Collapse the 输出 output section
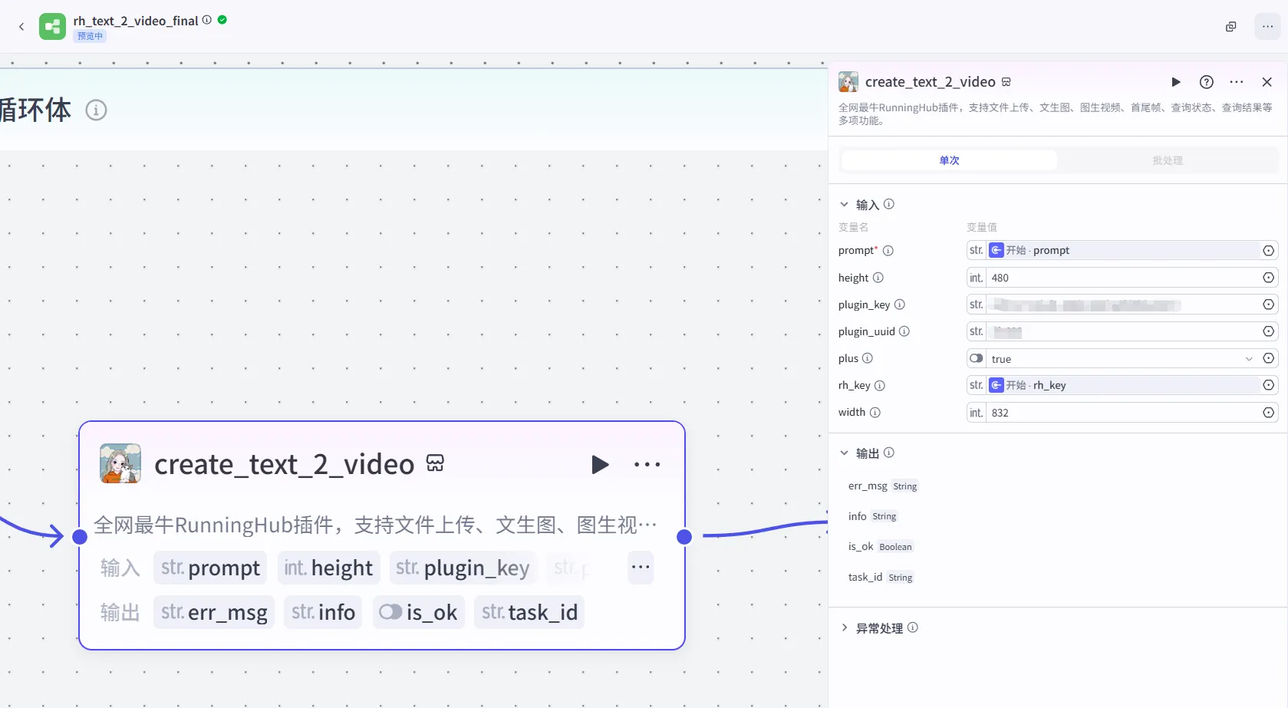This screenshot has height=708, width=1288. 844,453
